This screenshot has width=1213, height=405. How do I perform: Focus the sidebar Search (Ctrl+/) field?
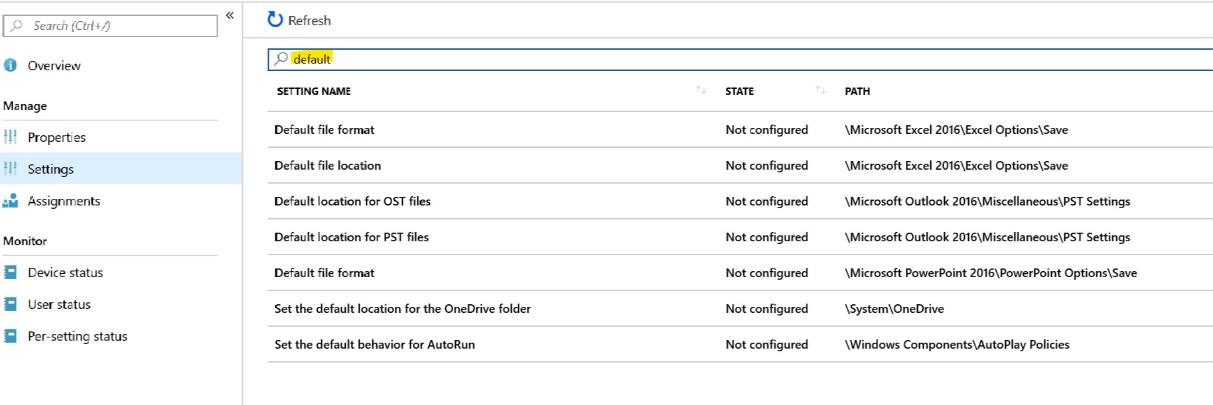coord(110,26)
